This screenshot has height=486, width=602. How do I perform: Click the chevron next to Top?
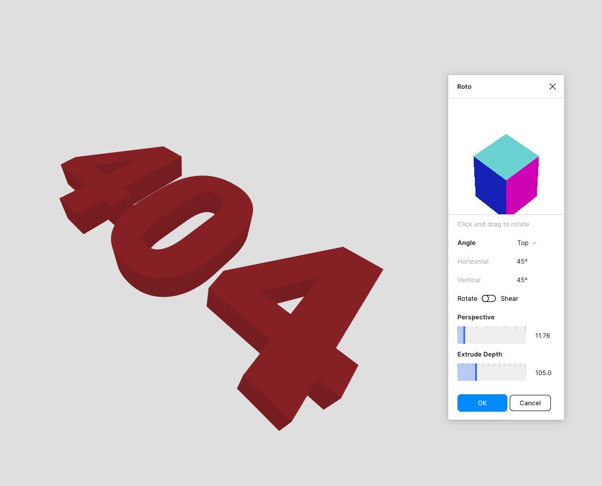(x=534, y=243)
